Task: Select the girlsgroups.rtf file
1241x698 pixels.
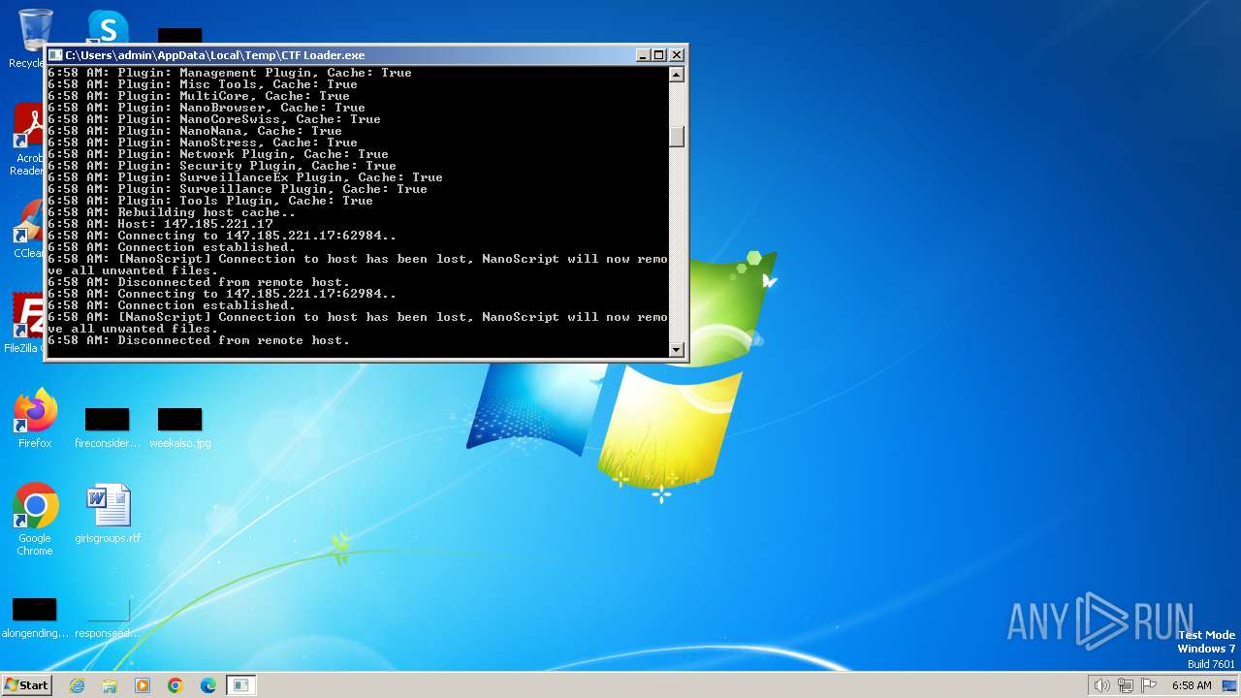Action: (108, 513)
